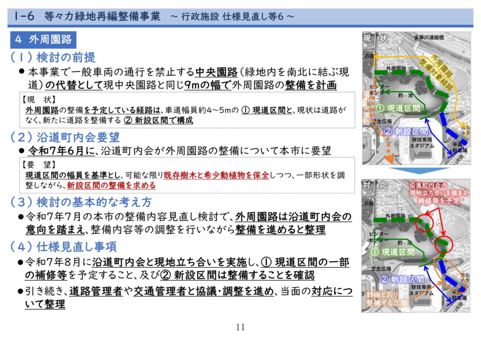This screenshot has height=340, width=481.
Task: Click the blue down arrow between the maps
Action: [416, 171]
